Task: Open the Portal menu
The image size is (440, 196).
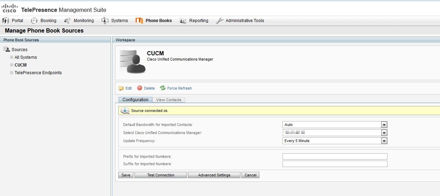Action: pos(18,21)
